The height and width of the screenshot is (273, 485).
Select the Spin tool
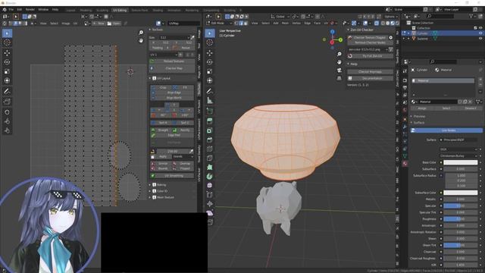pos(210,177)
